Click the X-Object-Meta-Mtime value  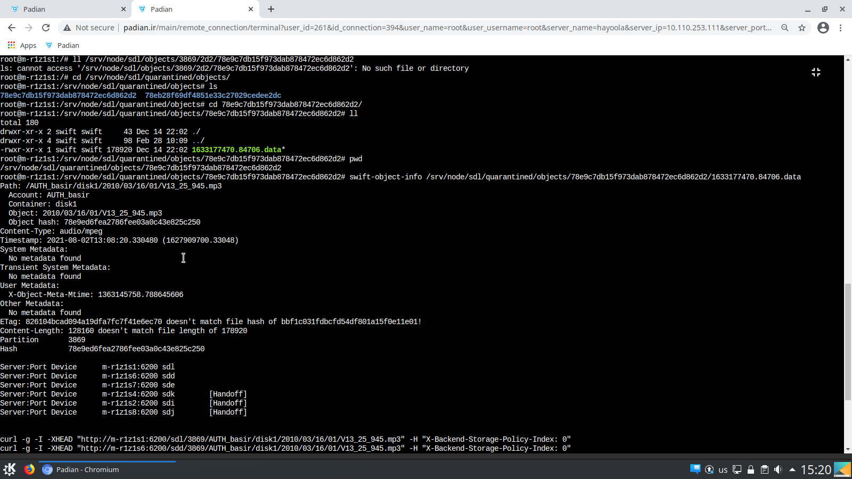(x=141, y=294)
